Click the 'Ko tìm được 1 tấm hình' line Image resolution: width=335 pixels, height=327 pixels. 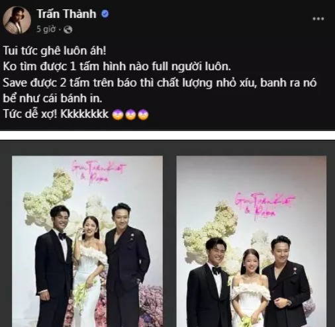pyautogui.click(x=117, y=67)
